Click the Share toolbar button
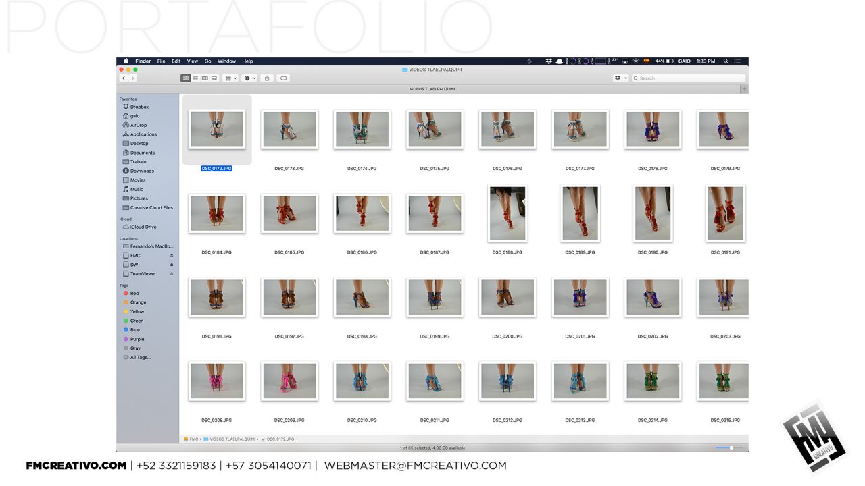The height and width of the screenshot is (486, 865). [x=267, y=78]
